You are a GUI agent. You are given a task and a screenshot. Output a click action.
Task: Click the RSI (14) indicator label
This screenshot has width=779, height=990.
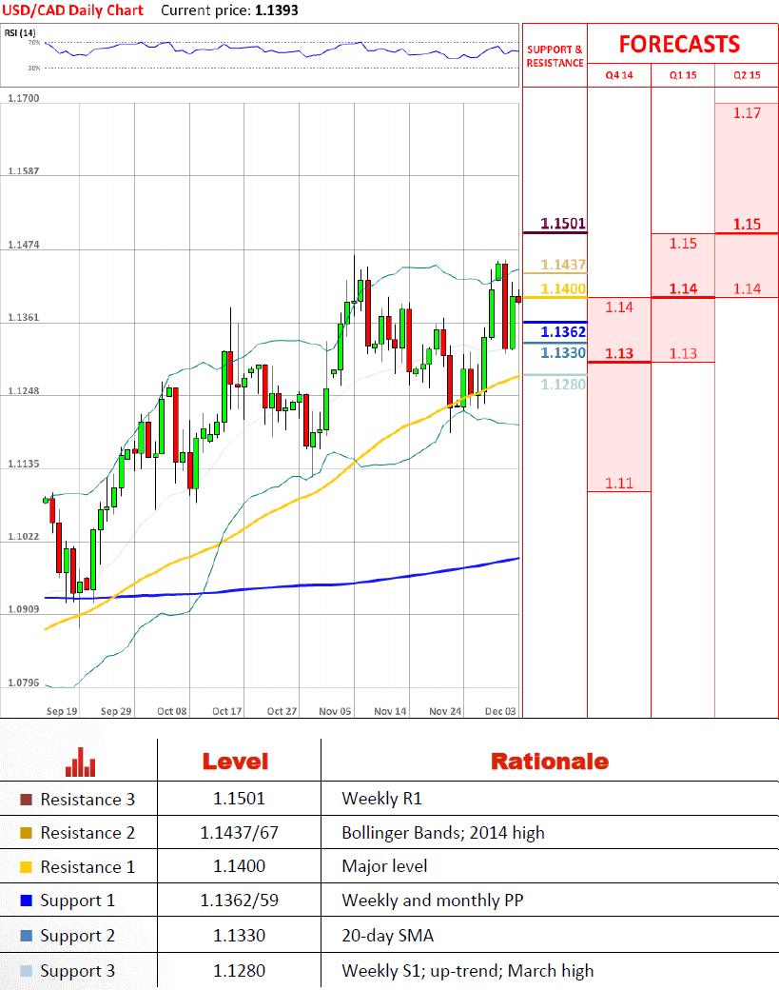click(x=20, y=32)
